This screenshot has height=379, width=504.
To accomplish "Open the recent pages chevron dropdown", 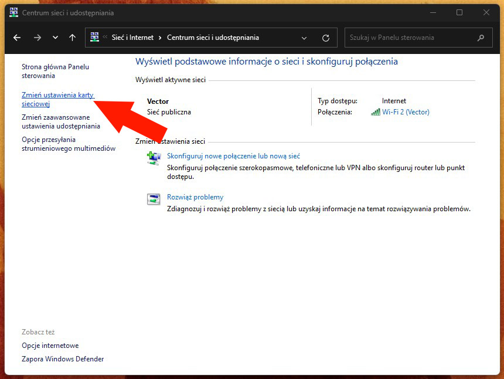I will tap(55, 37).
